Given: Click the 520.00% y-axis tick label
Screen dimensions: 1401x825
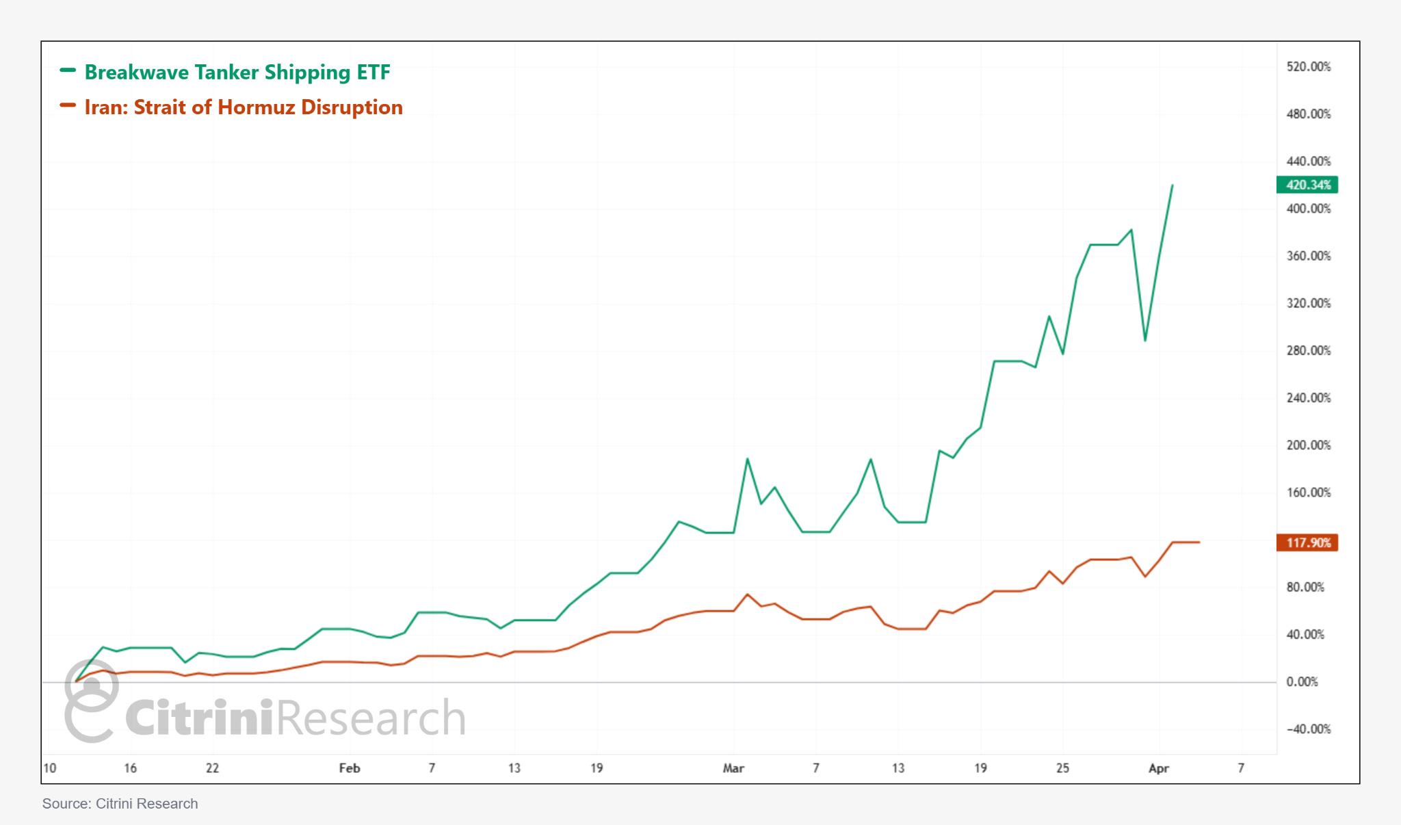Looking at the screenshot, I should pos(1308,66).
